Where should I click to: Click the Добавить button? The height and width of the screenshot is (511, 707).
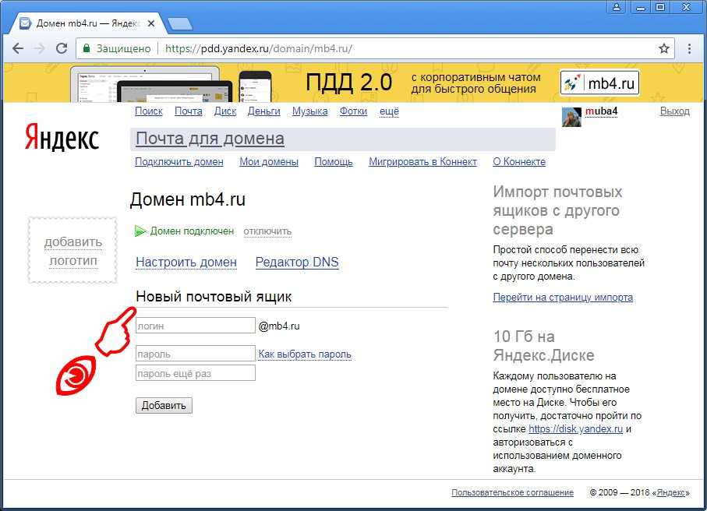click(164, 406)
